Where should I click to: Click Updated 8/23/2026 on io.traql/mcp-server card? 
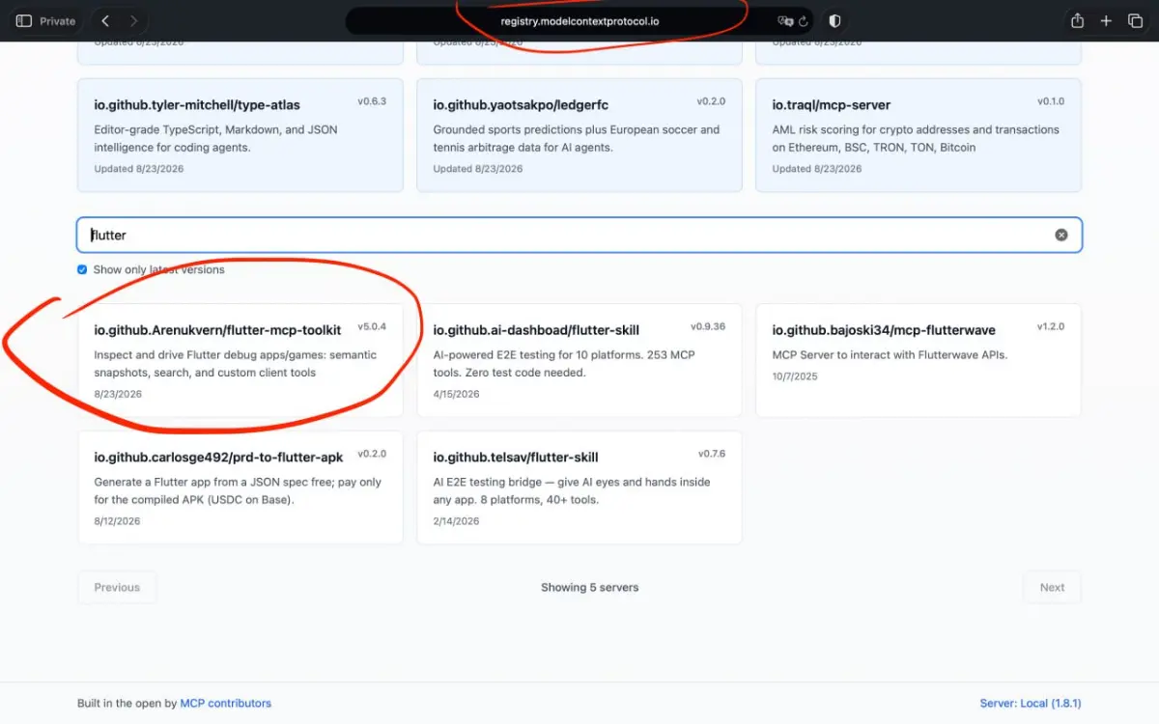click(x=816, y=169)
